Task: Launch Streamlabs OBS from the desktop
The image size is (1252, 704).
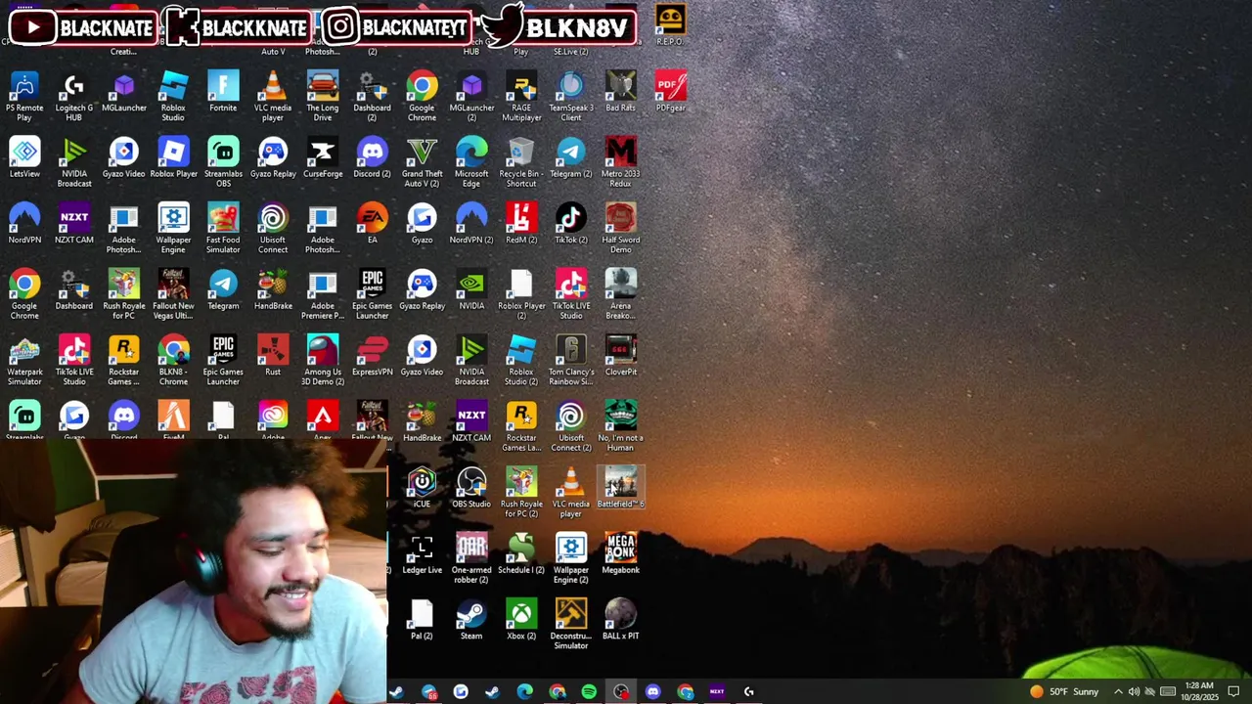Action: click(x=223, y=162)
